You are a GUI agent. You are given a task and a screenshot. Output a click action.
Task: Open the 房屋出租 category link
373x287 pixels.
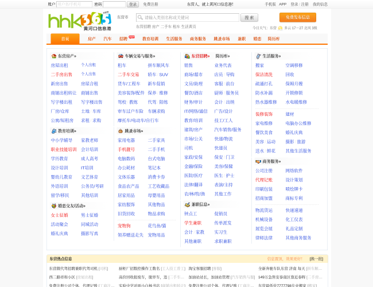click(59, 65)
